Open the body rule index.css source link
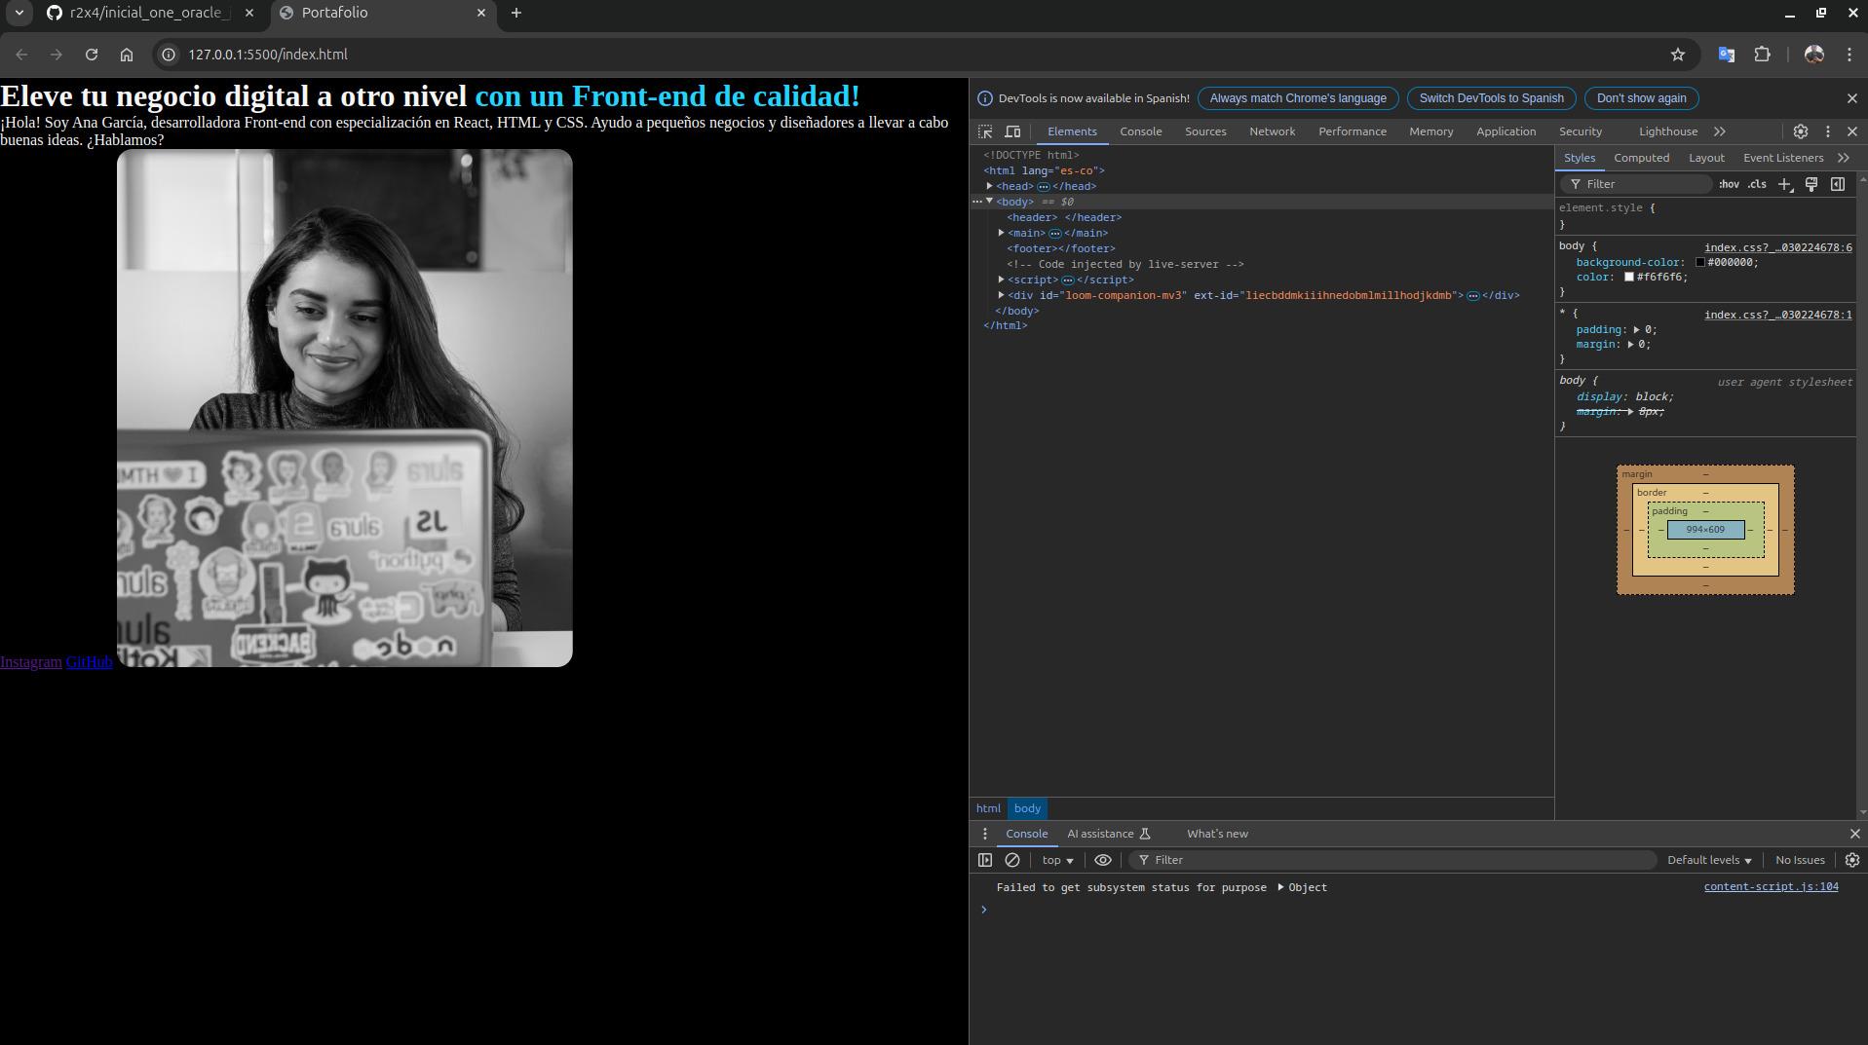Viewport: 1868px width, 1045px height. click(1778, 247)
